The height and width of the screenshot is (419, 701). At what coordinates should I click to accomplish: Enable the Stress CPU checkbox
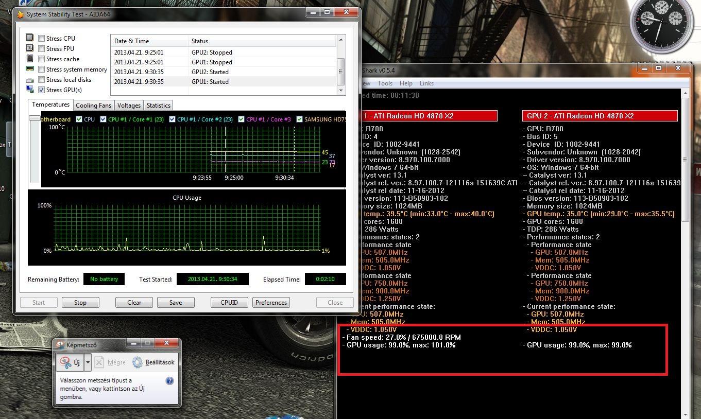41,38
